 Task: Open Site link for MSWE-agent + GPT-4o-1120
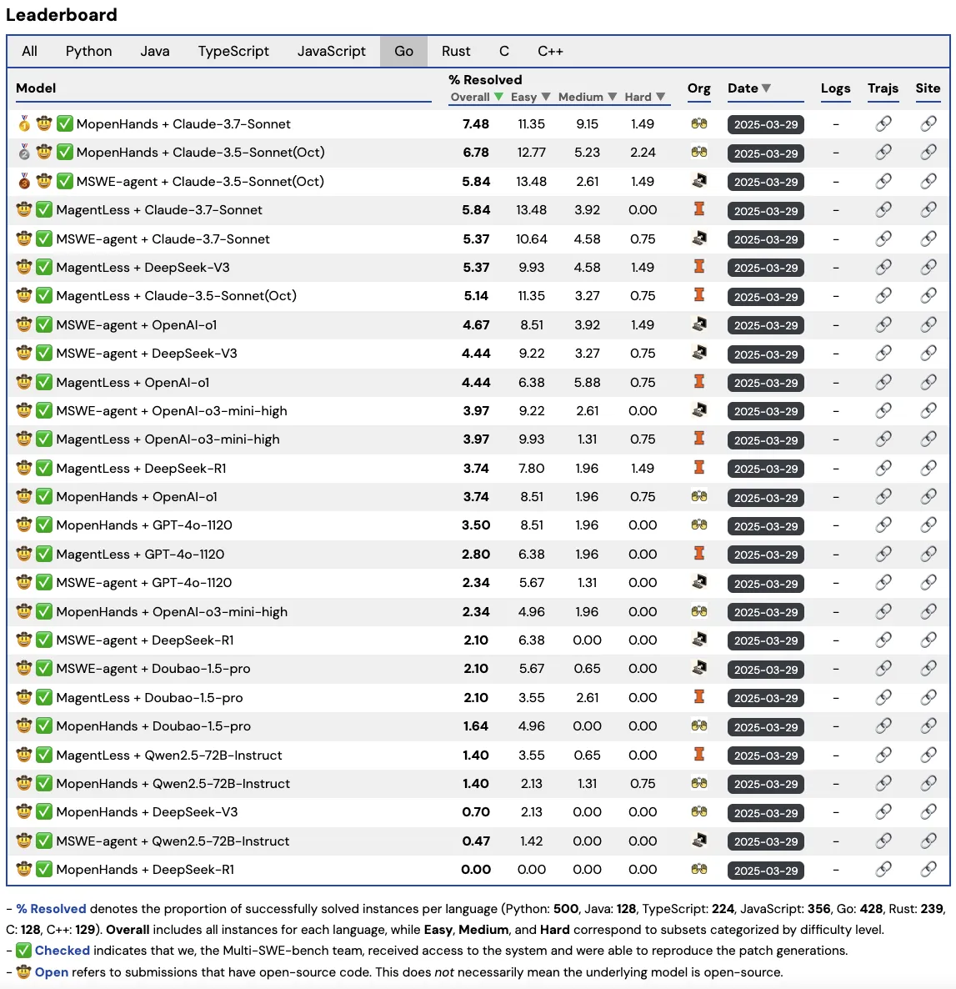click(x=928, y=582)
